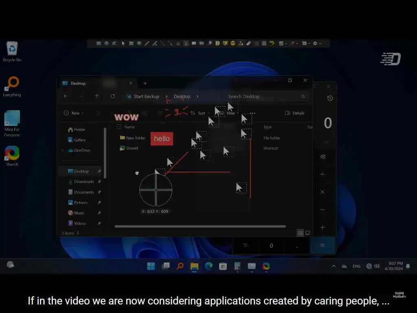Toggle the Details pane button

[x=295, y=113]
